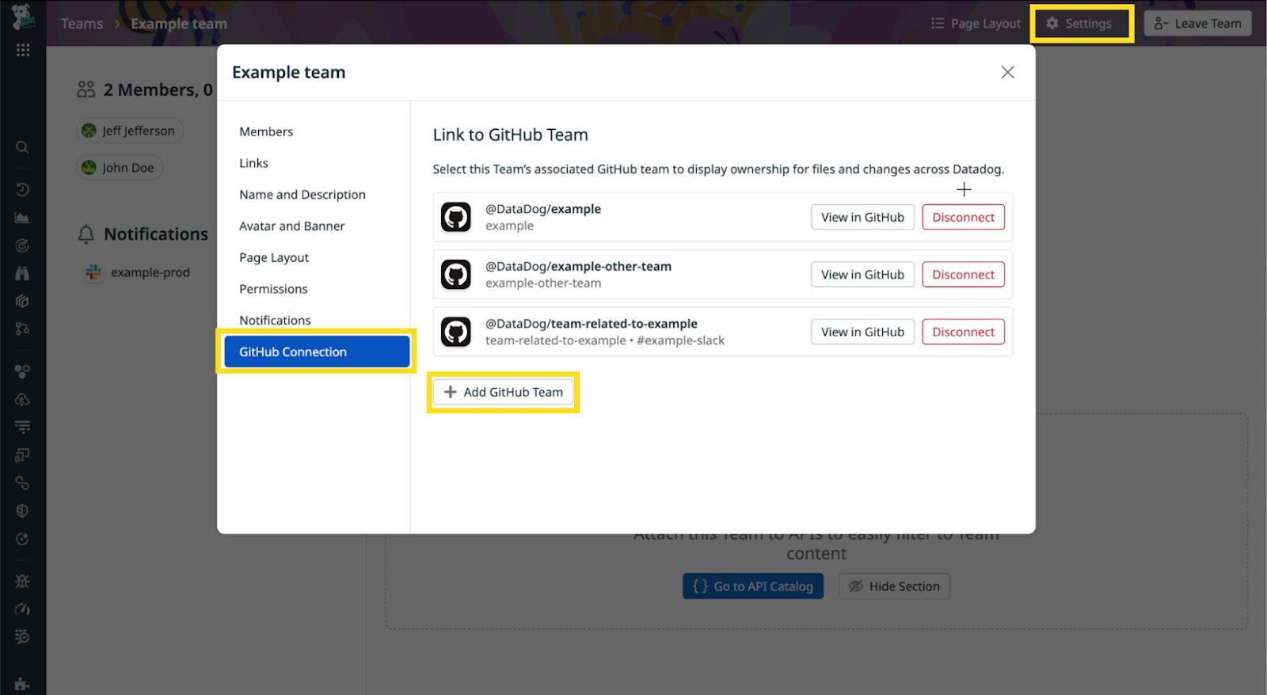Open the apps grid menu icon
Viewport: 1267px width, 695px height.
pos(23,50)
